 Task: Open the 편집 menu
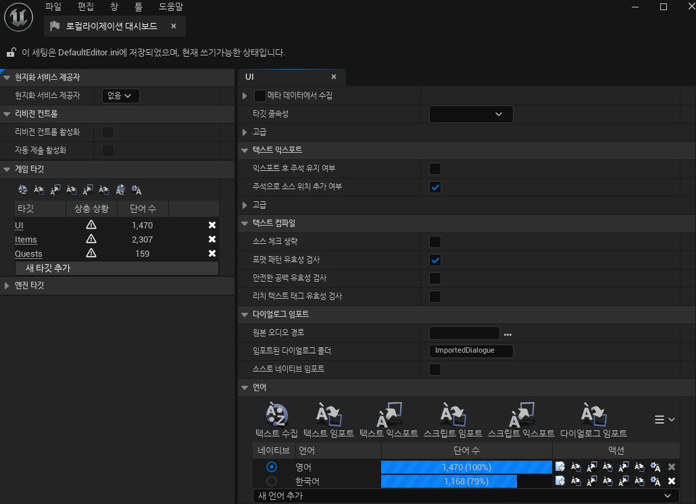coord(85,7)
